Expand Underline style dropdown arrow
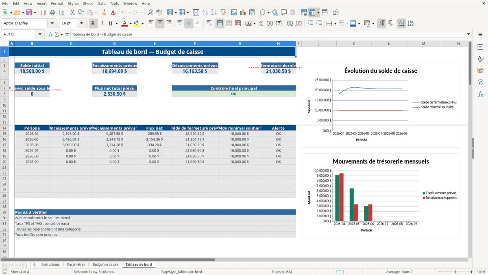488x275 pixels. click(x=116, y=24)
